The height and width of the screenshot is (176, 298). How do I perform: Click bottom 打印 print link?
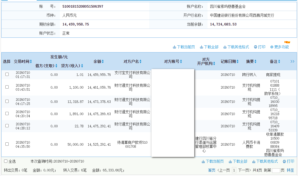click(x=289, y=161)
